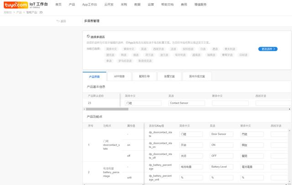This screenshot has width=292, height=185.
Task: Select the 产品界面 tab
Action: (x=94, y=76)
